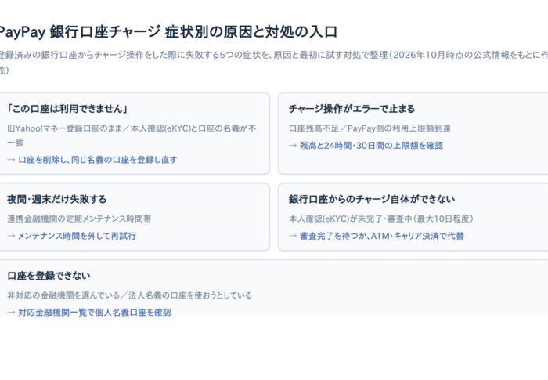The image size is (548, 380).
Task: Select card title 夜間・週末だけ失敗する
Action: tap(56, 199)
